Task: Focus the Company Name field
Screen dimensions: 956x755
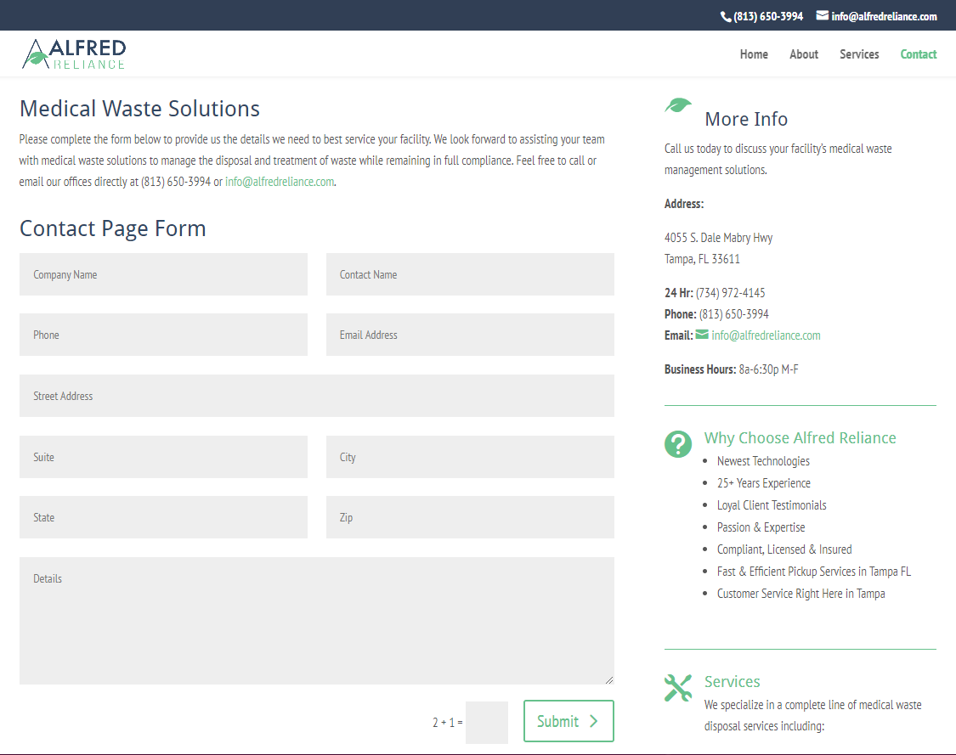Action: click(x=163, y=275)
